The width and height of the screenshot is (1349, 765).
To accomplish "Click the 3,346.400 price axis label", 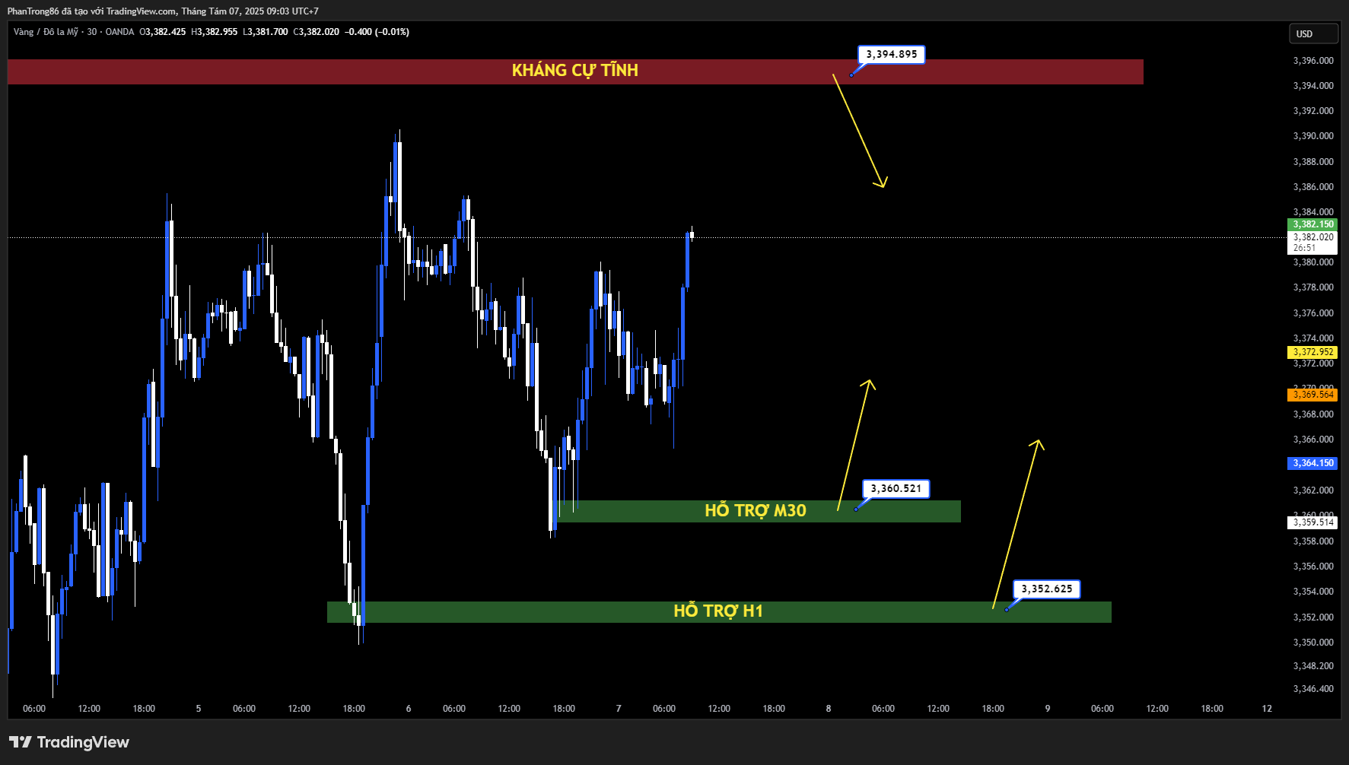I will tap(1313, 689).
